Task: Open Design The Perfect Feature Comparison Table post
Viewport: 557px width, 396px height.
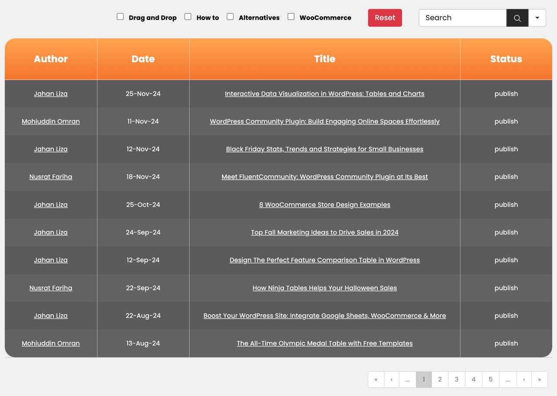Action: coord(325,260)
